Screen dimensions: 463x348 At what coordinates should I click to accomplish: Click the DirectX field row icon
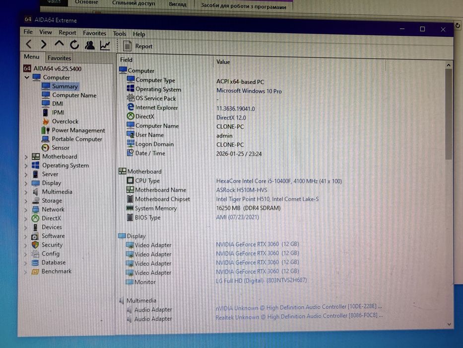click(130, 116)
